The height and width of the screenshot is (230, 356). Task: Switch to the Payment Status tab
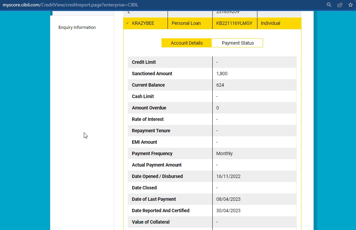[x=238, y=43]
